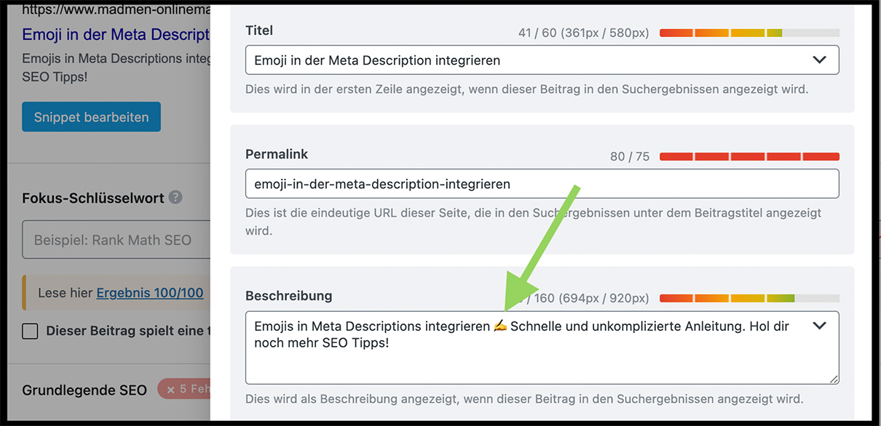The height and width of the screenshot is (426, 881).
Task: Click the snippet preview description text
Action: [116, 67]
